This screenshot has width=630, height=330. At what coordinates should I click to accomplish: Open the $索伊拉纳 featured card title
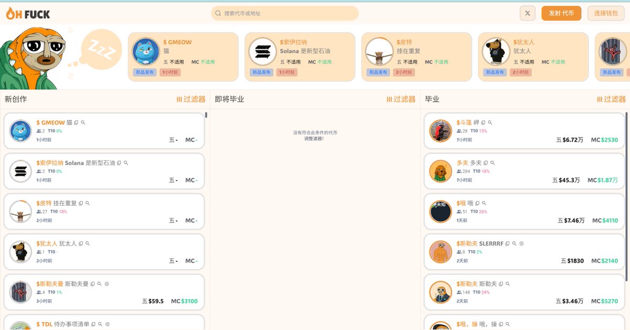pyautogui.click(x=293, y=42)
